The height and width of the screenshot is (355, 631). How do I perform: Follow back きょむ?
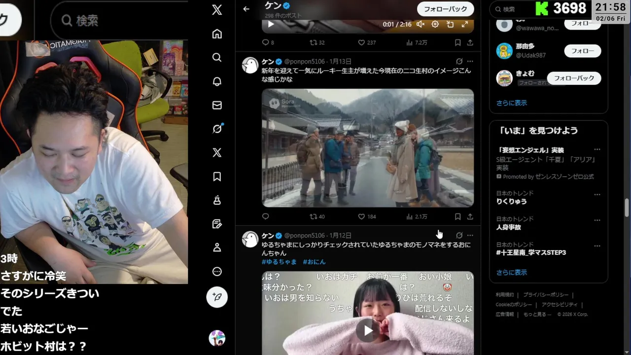point(574,78)
